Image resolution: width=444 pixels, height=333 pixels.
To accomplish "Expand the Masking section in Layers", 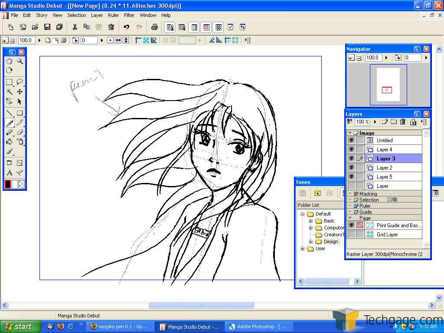I will click(350, 194).
